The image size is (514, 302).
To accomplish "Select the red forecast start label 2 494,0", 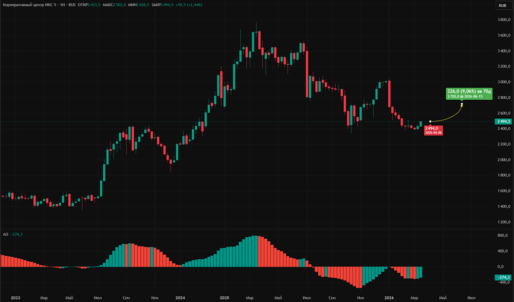I will pyautogui.click(x=433, y=130).
